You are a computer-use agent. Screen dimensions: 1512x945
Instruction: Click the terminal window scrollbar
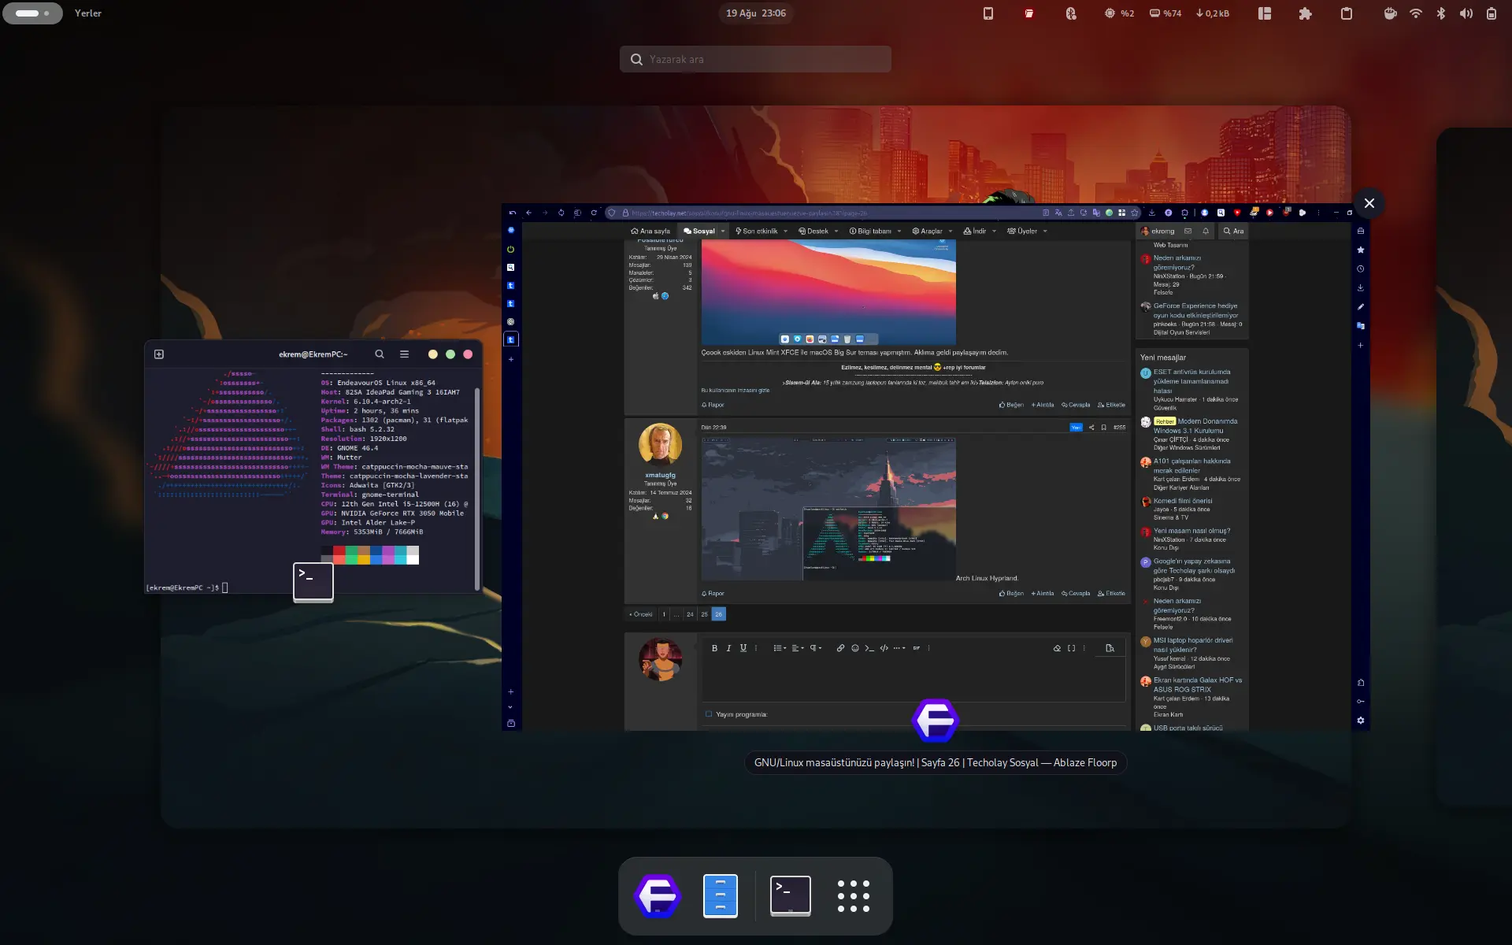477,488
